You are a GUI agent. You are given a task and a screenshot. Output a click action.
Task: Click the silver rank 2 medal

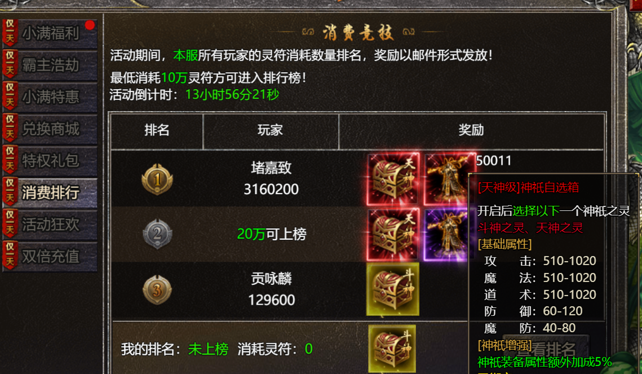coord(157,234)
